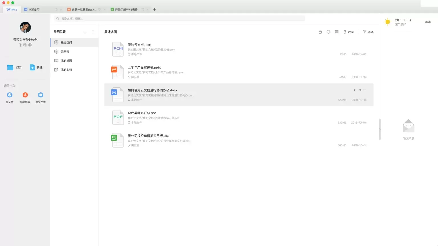Switch to the 欢迎使用 document tab
Screen dimensions: 438x246
(x=34, y=9)
